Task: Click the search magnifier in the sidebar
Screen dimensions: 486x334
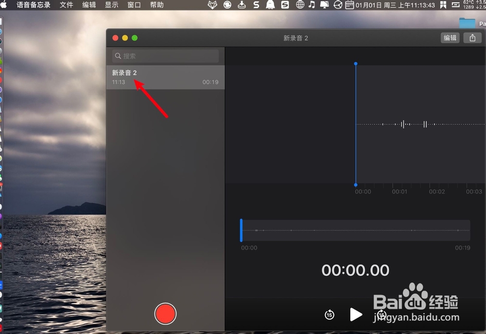Action: coord(118,56)
